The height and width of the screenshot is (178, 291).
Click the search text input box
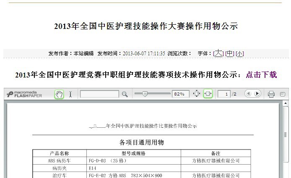[x=99, y=94]
